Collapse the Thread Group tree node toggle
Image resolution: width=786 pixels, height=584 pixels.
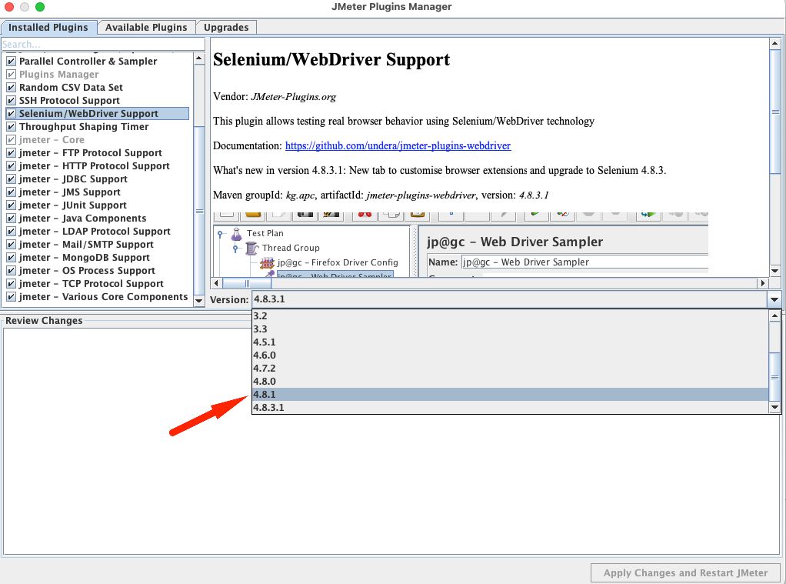235,249
